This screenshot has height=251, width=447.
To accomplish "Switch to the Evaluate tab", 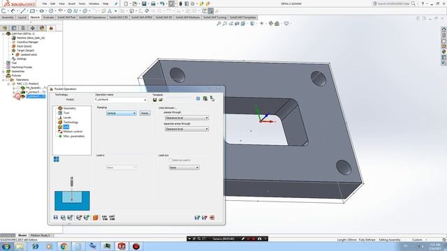I will pyautogui.click(x=48, y=17).
